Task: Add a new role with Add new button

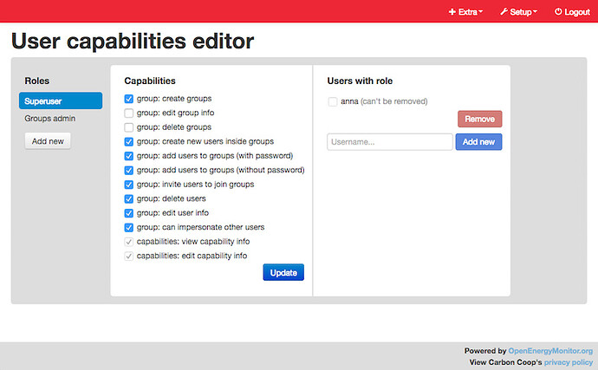Action: 48,141
